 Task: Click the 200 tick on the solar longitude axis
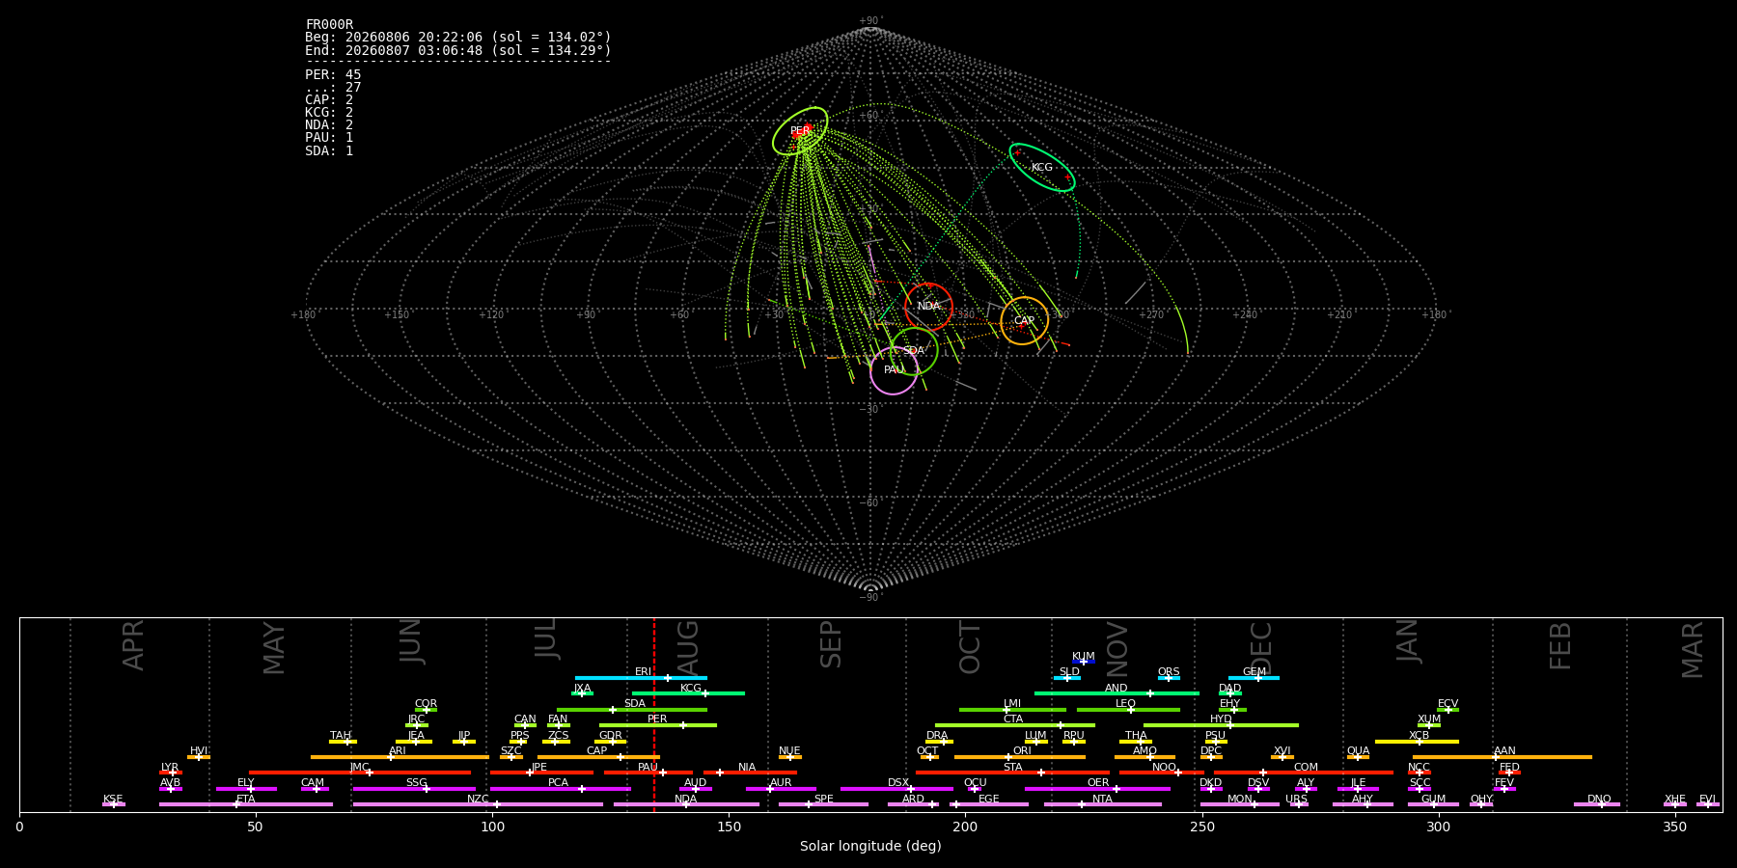pos(965,827)
